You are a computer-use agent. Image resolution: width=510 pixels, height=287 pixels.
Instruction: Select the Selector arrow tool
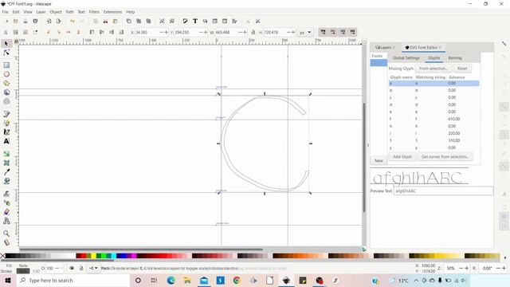pyautogui.click(x=6, y=44)
